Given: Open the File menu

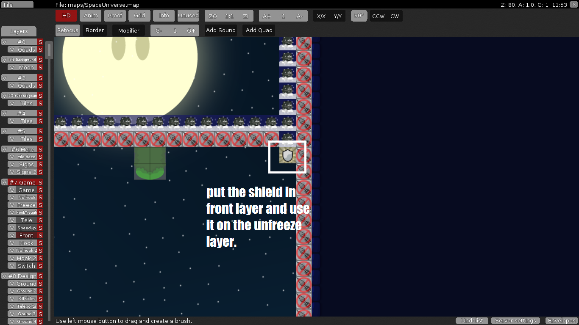Looking at the screenshot, I should point(17,5).
